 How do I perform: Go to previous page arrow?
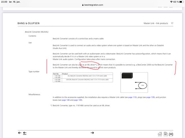pyautogui.click(x=20, y=133)
